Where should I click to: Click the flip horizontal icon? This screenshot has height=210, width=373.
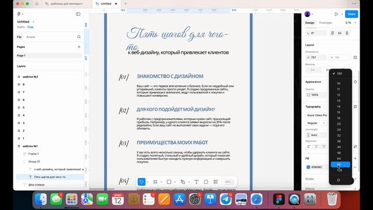click(x=340, y=33)
